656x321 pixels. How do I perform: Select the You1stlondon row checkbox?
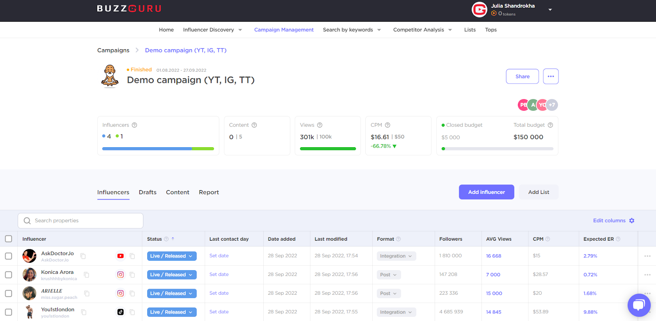pos(9,312)
